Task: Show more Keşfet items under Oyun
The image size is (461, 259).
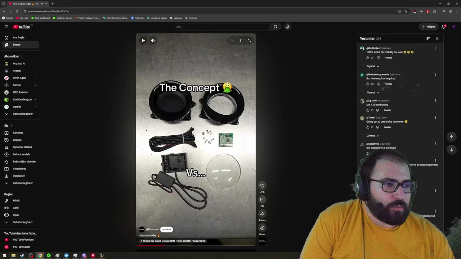Action: [x=21, y=222]
